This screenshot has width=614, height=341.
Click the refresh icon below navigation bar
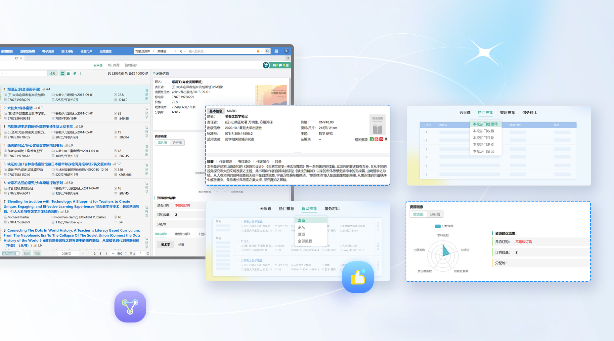tap(16, 58)
